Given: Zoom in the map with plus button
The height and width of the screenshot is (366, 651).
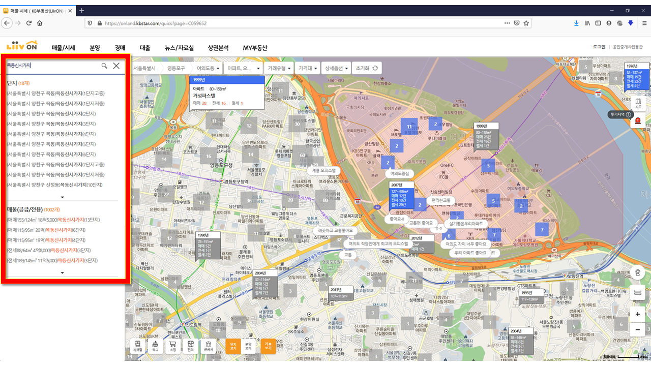Looking at the screenshot, I should pyautogui.click(x=638, y=314).
